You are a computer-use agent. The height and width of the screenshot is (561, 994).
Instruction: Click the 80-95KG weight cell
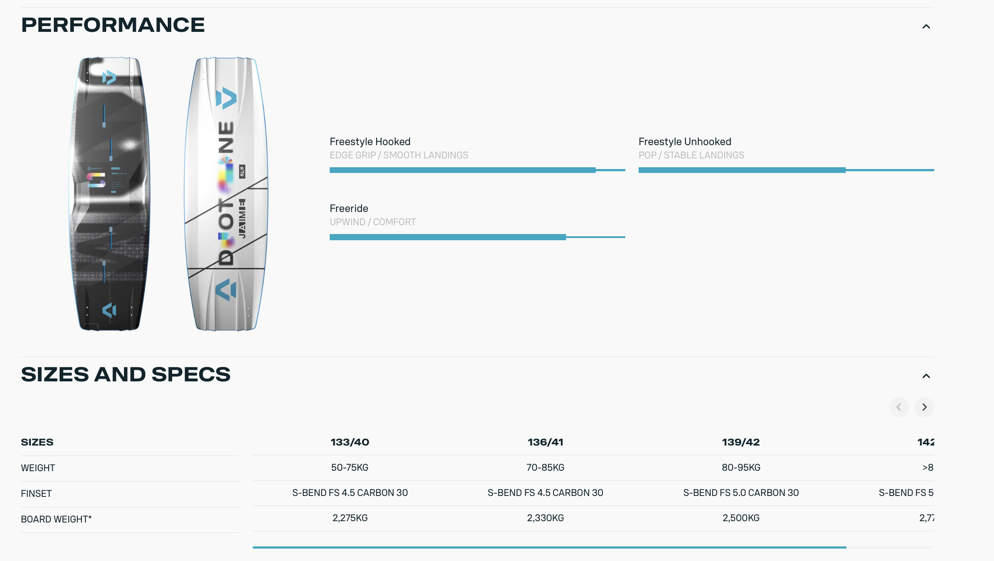(741, 467)
